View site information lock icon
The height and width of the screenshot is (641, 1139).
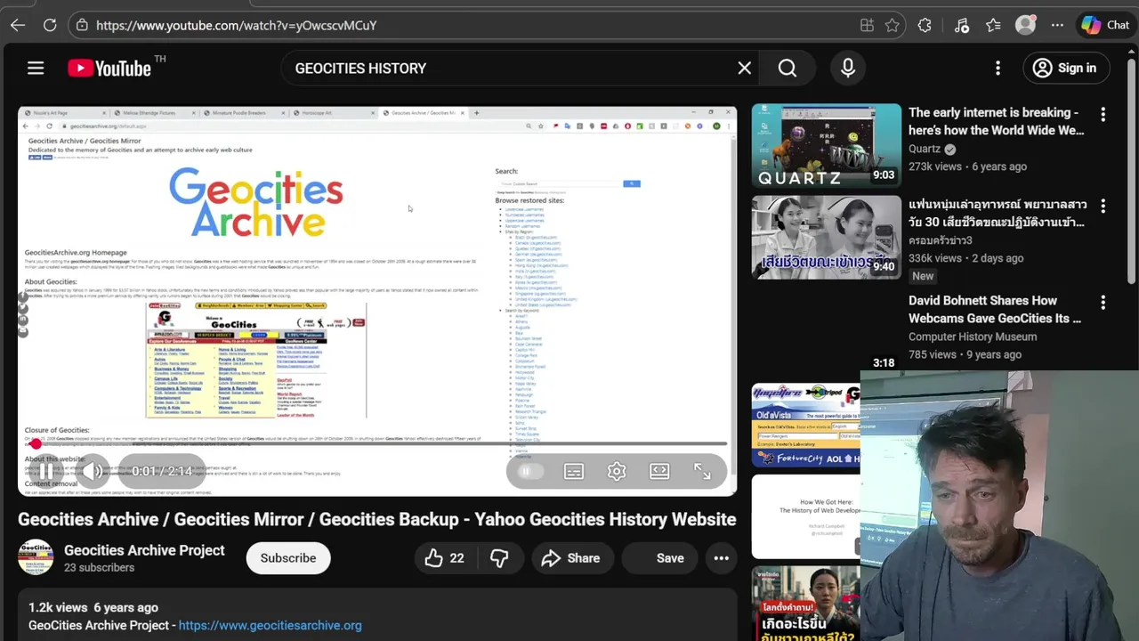click(x=82, y=25)
